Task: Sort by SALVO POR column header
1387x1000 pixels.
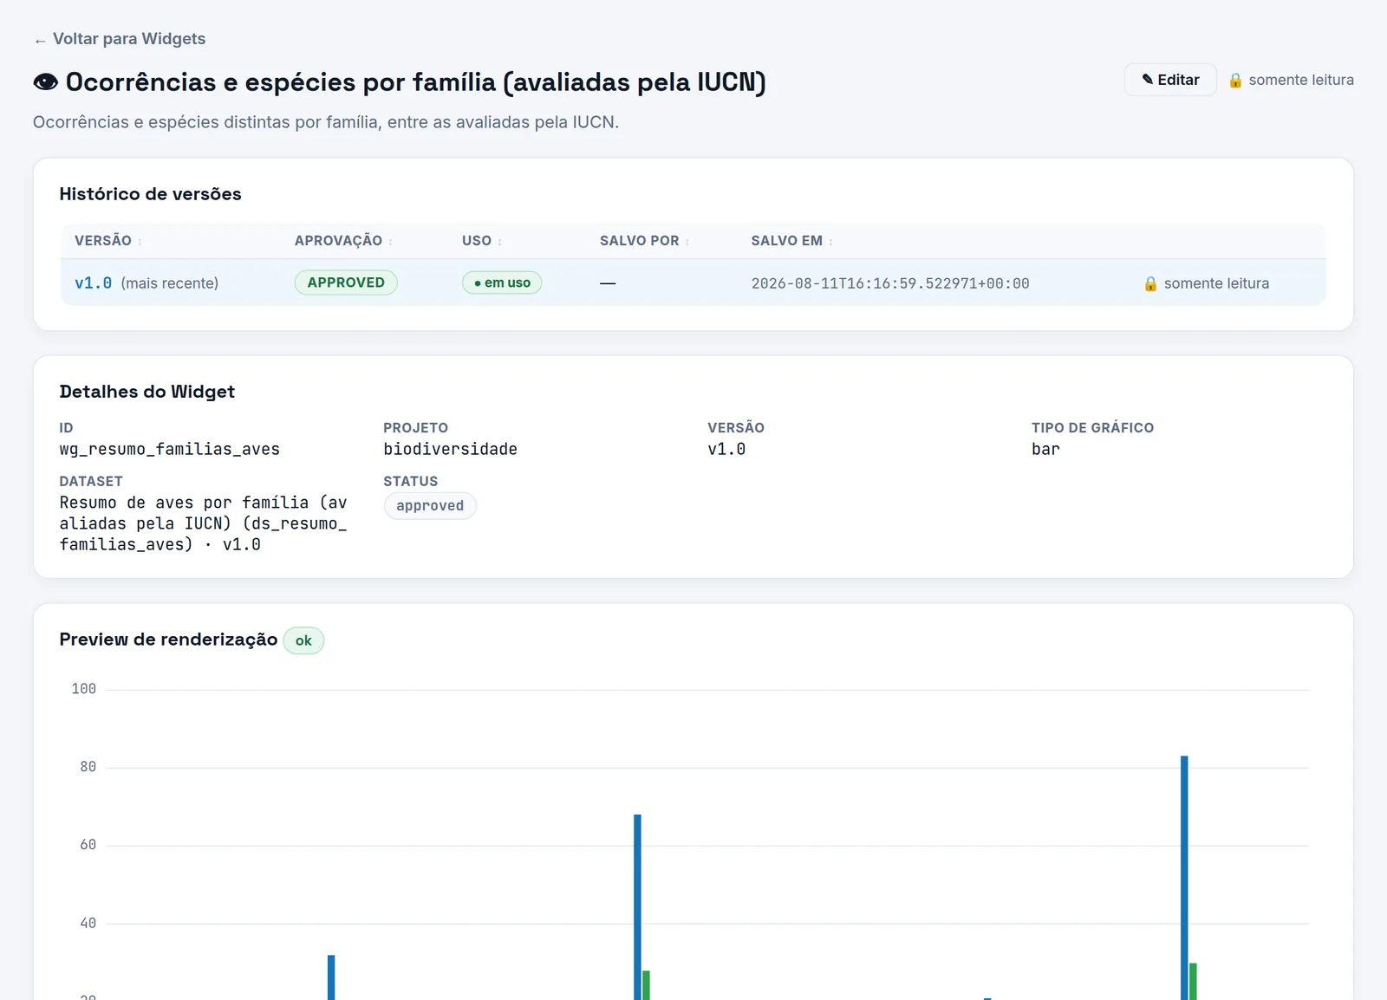Action: [x=645, y=241]
